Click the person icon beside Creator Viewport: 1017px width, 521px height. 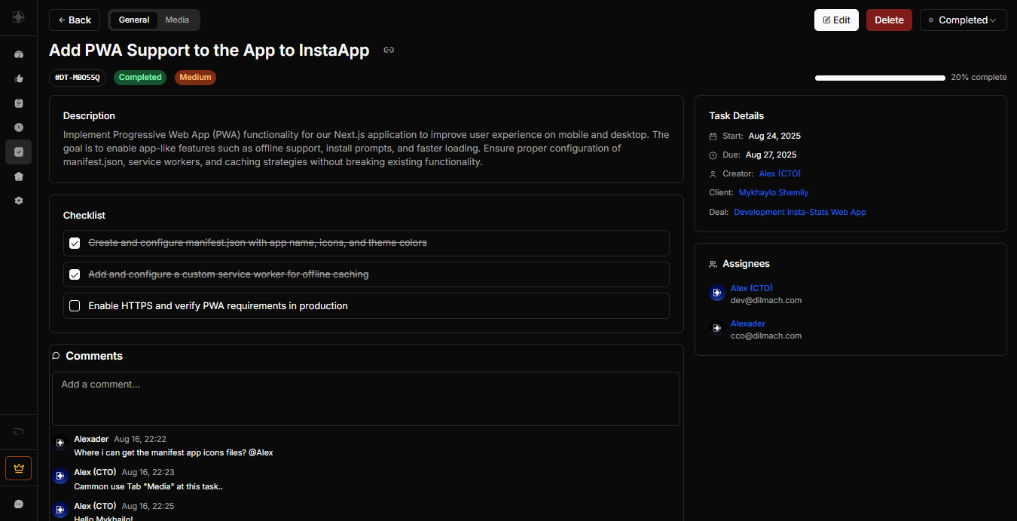pyautogui.click(x=713, y=174)
